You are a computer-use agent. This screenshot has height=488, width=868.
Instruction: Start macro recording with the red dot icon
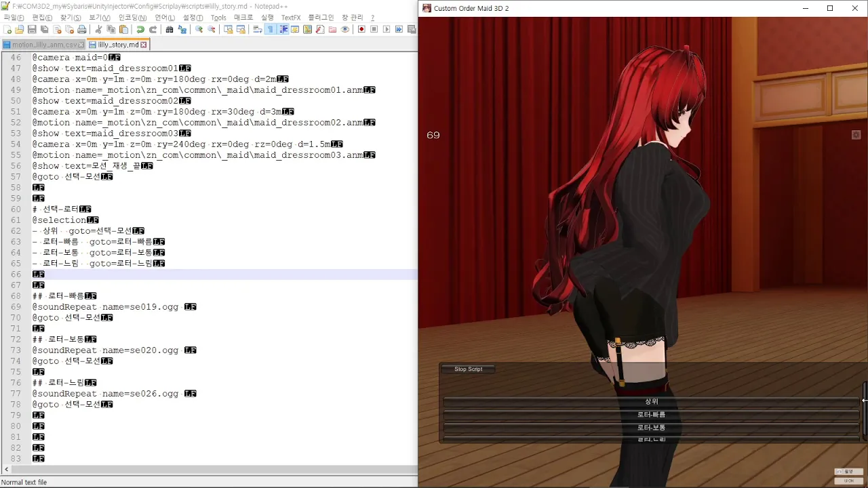(361, 29)
